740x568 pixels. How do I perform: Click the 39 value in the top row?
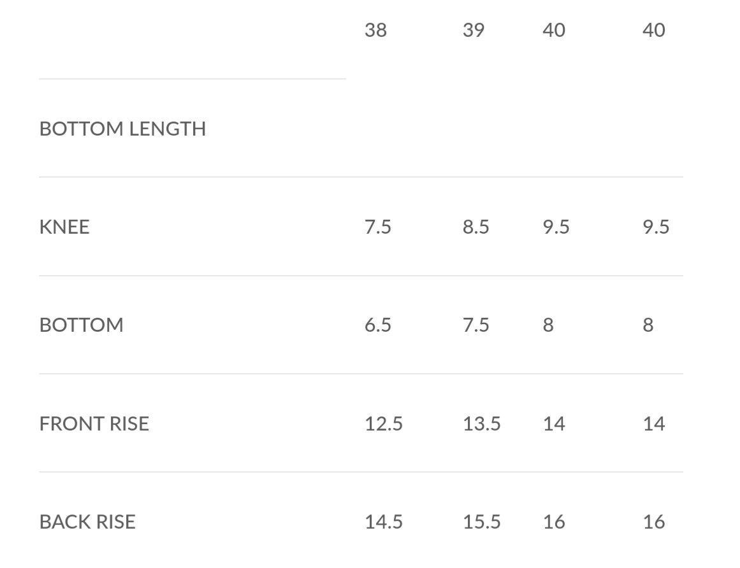[x=474, y=30]
